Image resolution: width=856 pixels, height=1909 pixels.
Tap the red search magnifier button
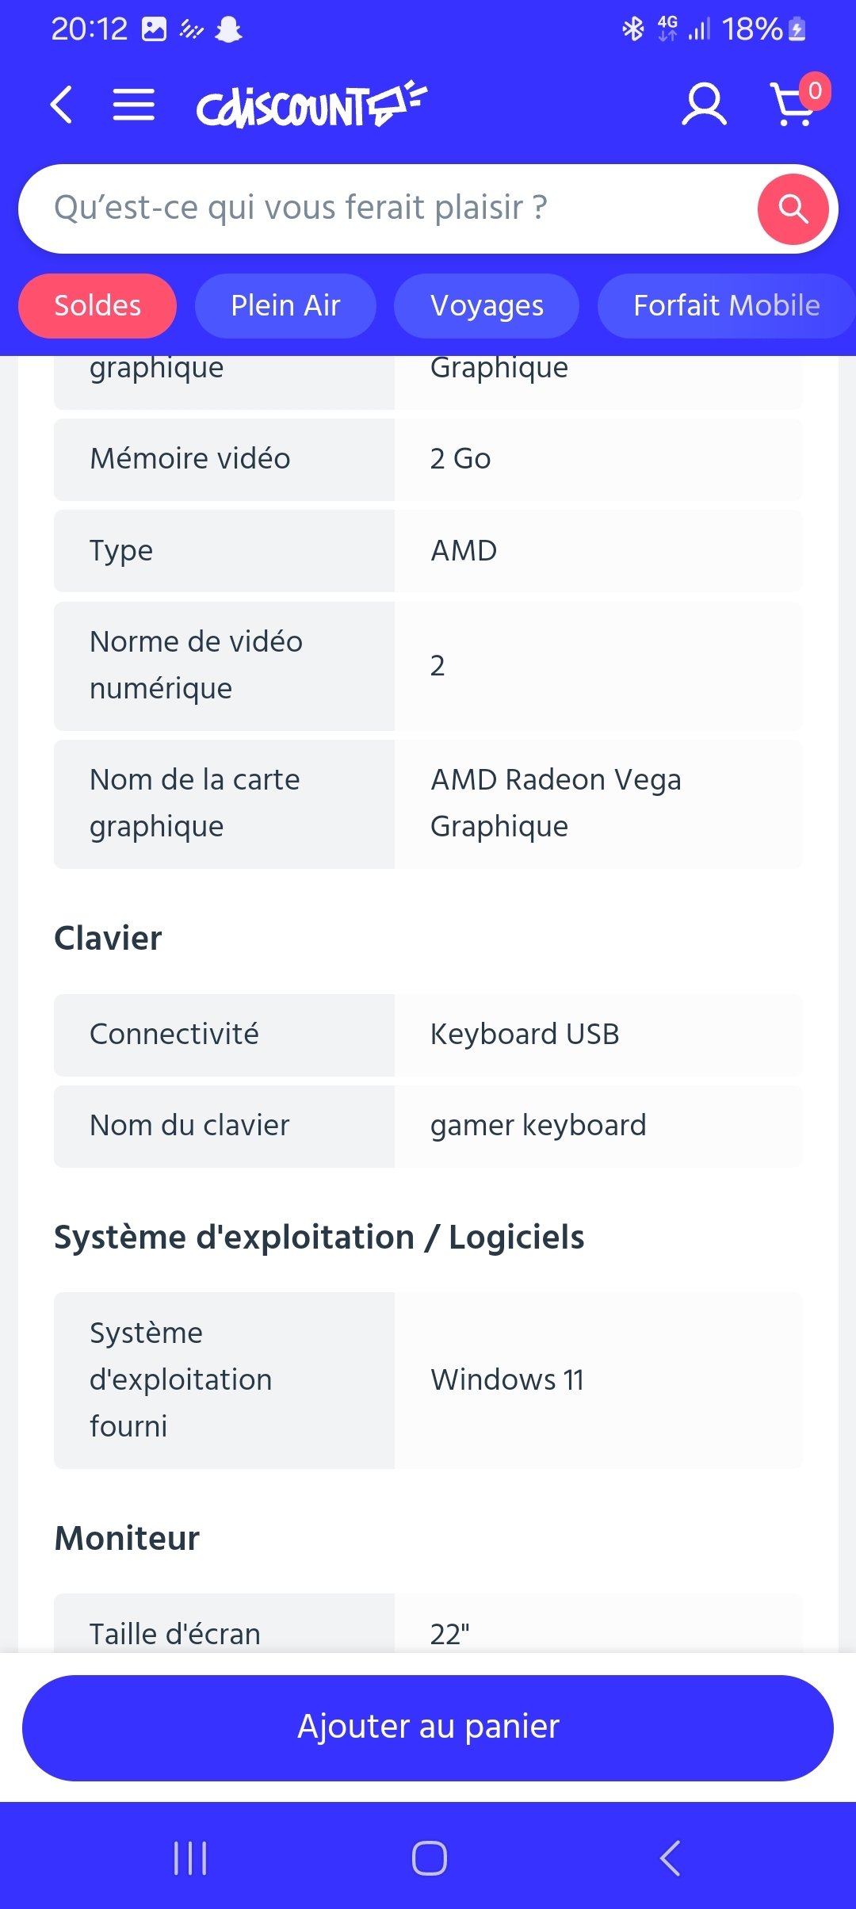793,209
